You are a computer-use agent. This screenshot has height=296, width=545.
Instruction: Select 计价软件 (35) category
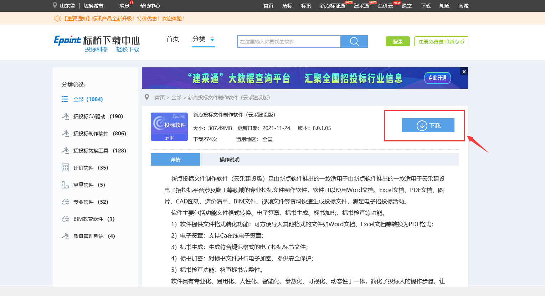click(x=91, y=167)
